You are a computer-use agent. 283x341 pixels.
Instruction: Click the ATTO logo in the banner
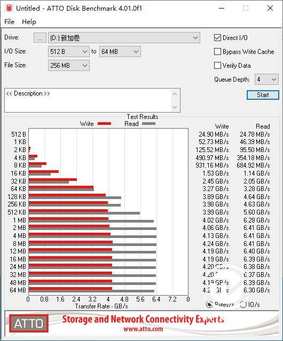pos(29,323)
